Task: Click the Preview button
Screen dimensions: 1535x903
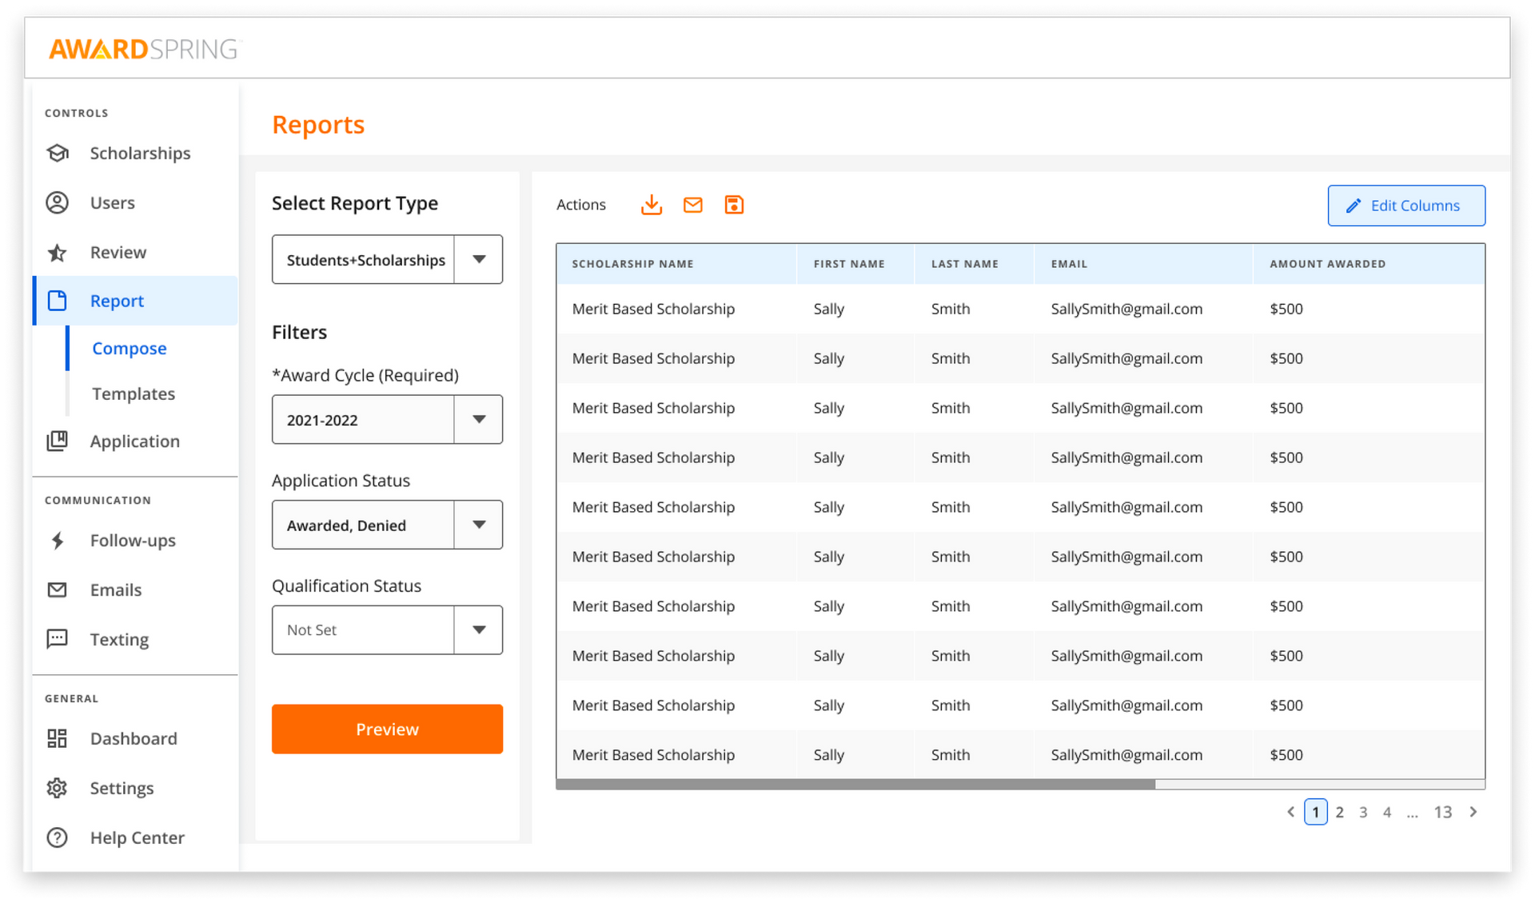Action: pos(387,729)
